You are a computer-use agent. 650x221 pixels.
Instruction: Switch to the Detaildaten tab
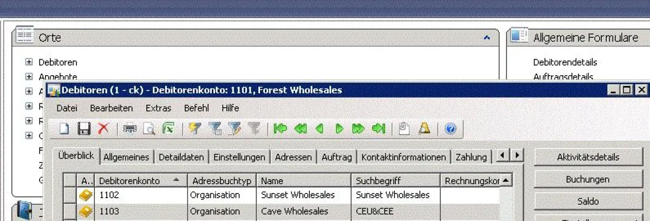pos(181,157)
